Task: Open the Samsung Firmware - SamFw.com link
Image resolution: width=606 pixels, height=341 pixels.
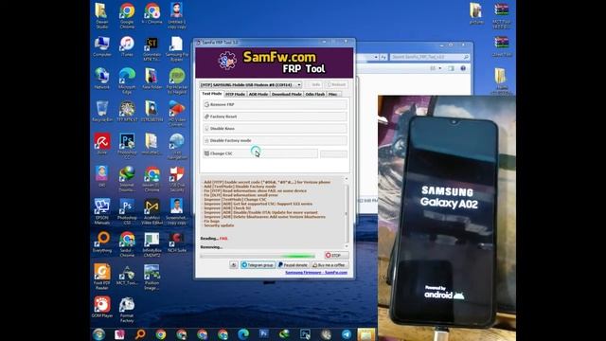Action: [x=316, y=273]
